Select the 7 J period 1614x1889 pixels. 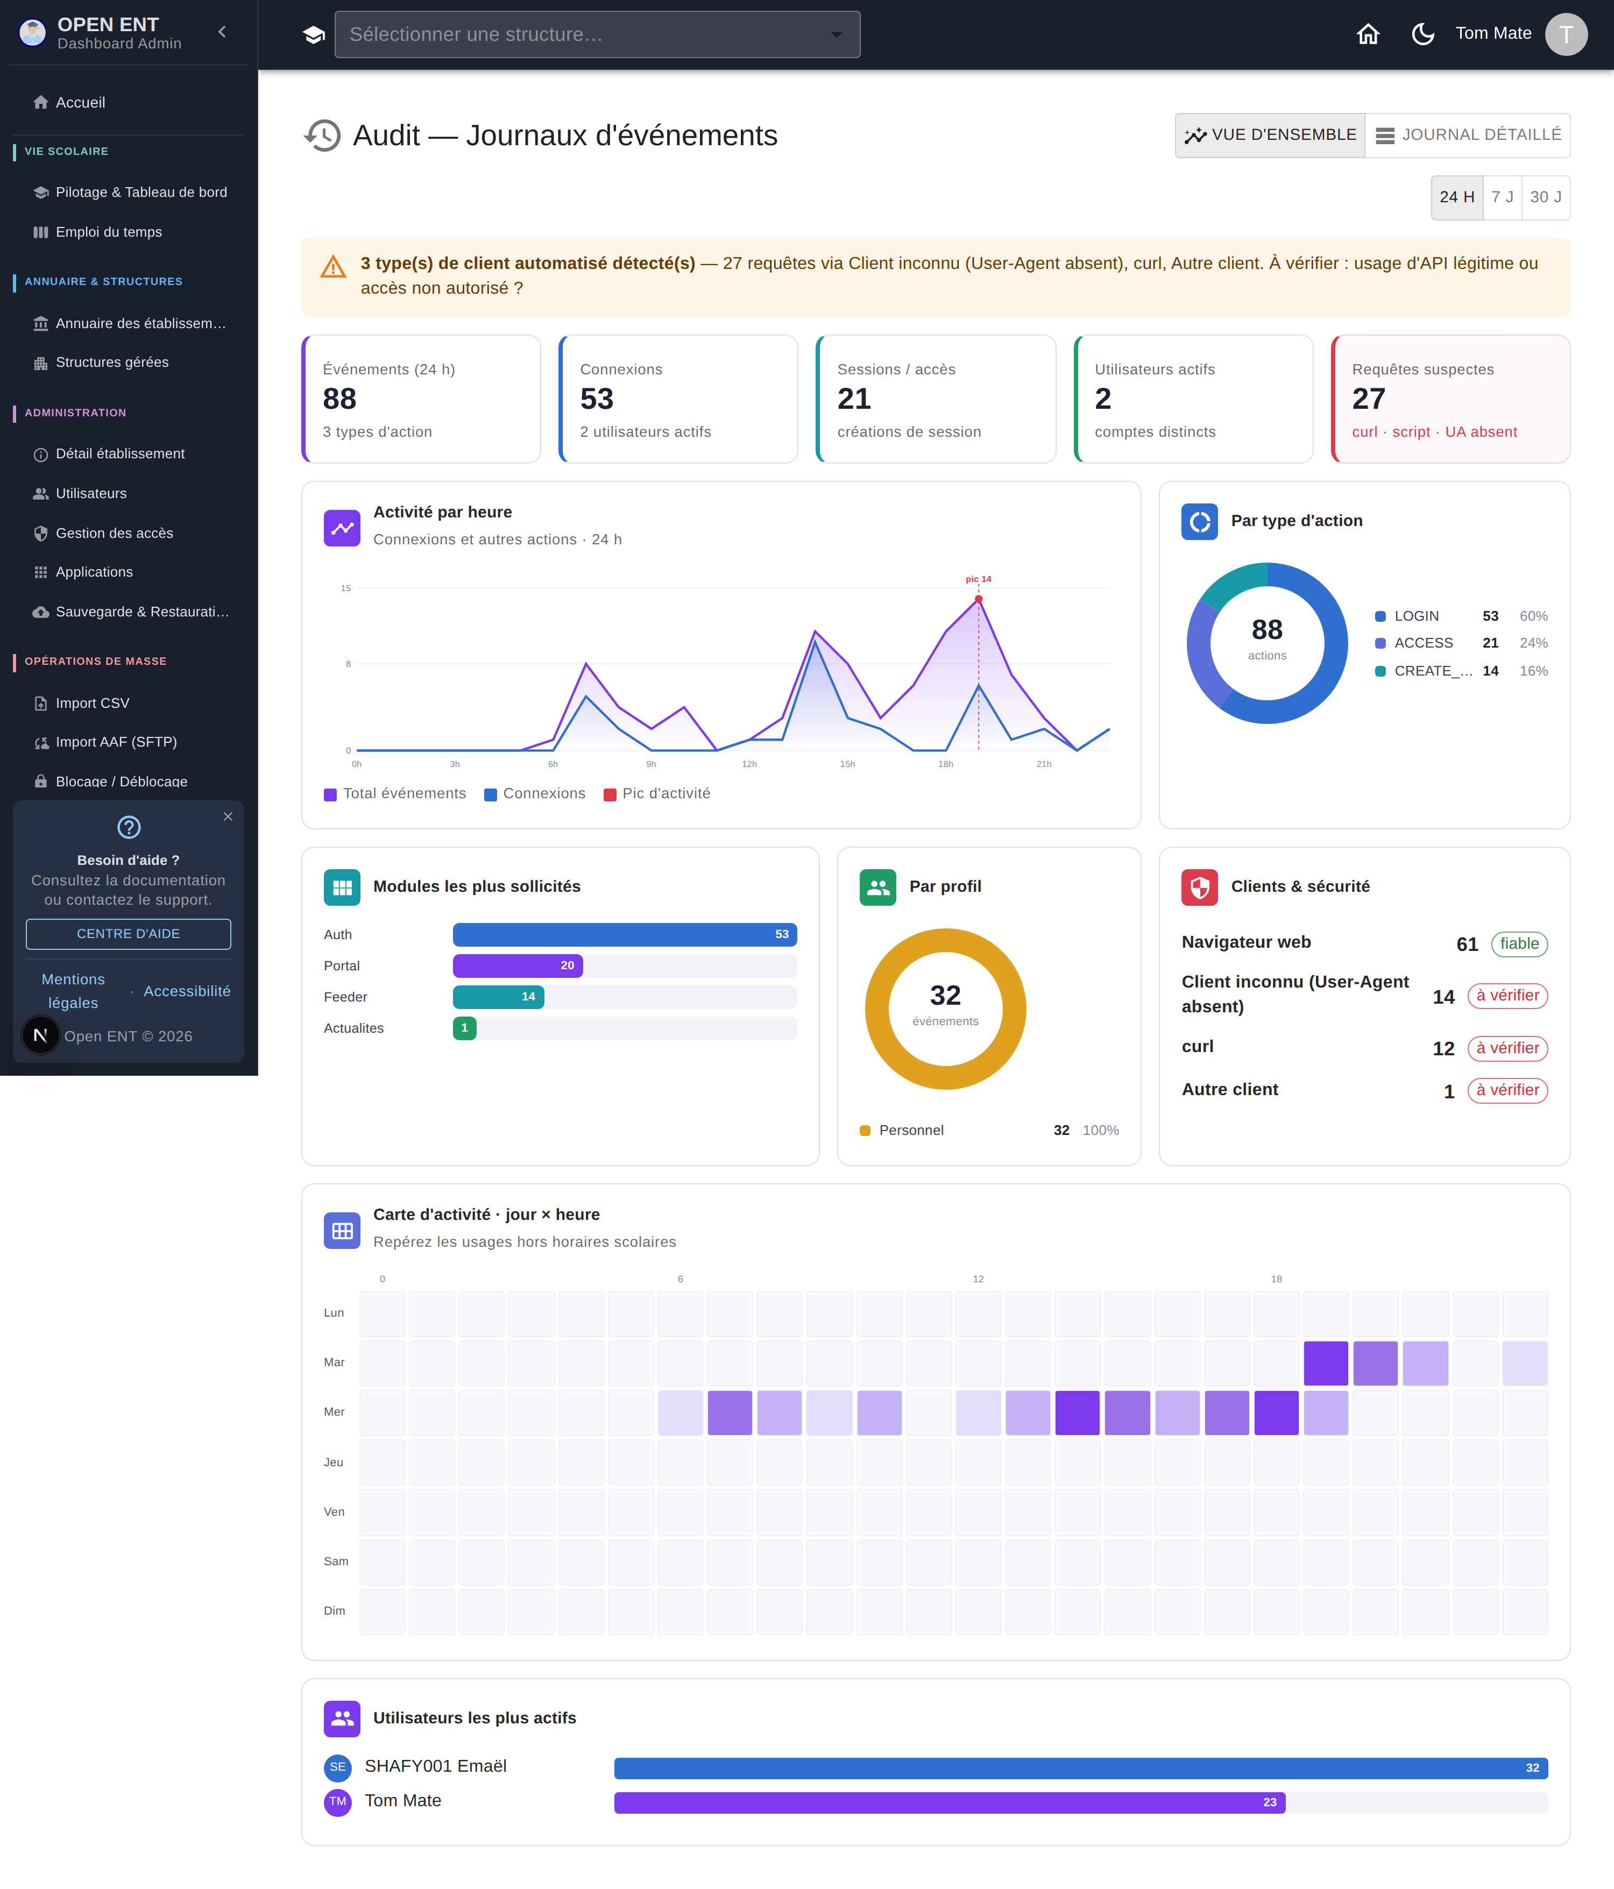(1502, 197)
